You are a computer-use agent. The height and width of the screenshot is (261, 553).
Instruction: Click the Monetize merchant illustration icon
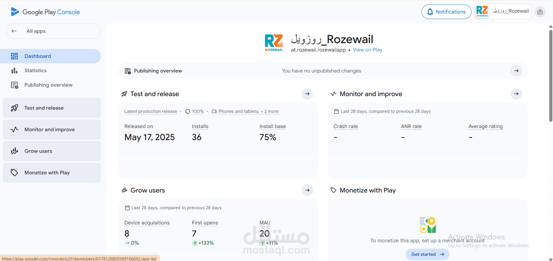pos(428,225)
